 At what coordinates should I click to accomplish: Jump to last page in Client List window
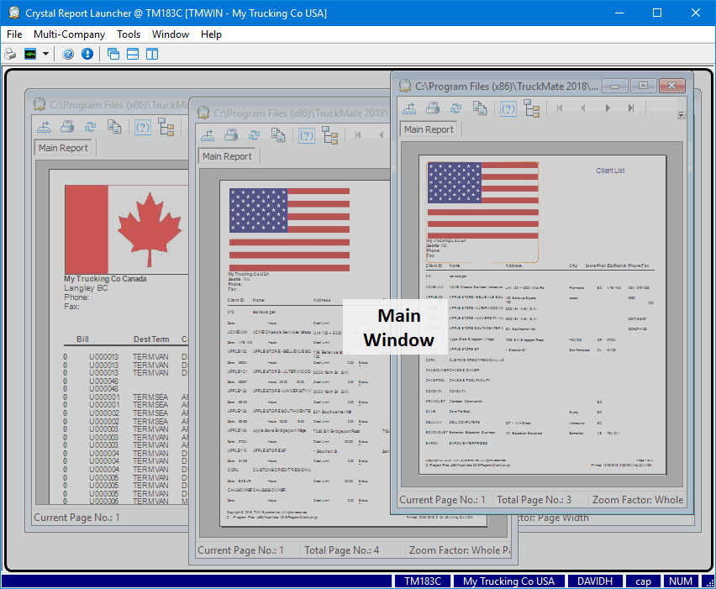click(631, 108)
